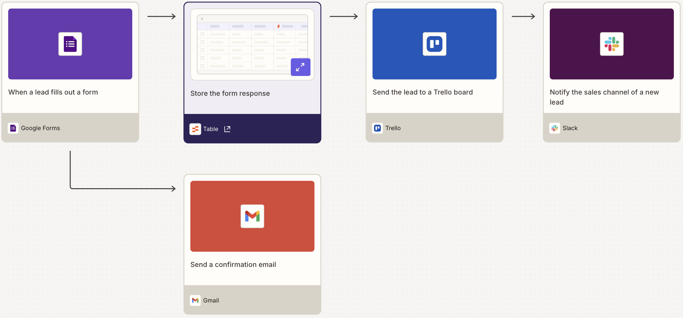Click the Google Forms purple preview thumbnail

[x=70, y=44]
